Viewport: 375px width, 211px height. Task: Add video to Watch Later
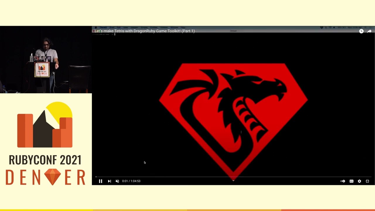361,31
